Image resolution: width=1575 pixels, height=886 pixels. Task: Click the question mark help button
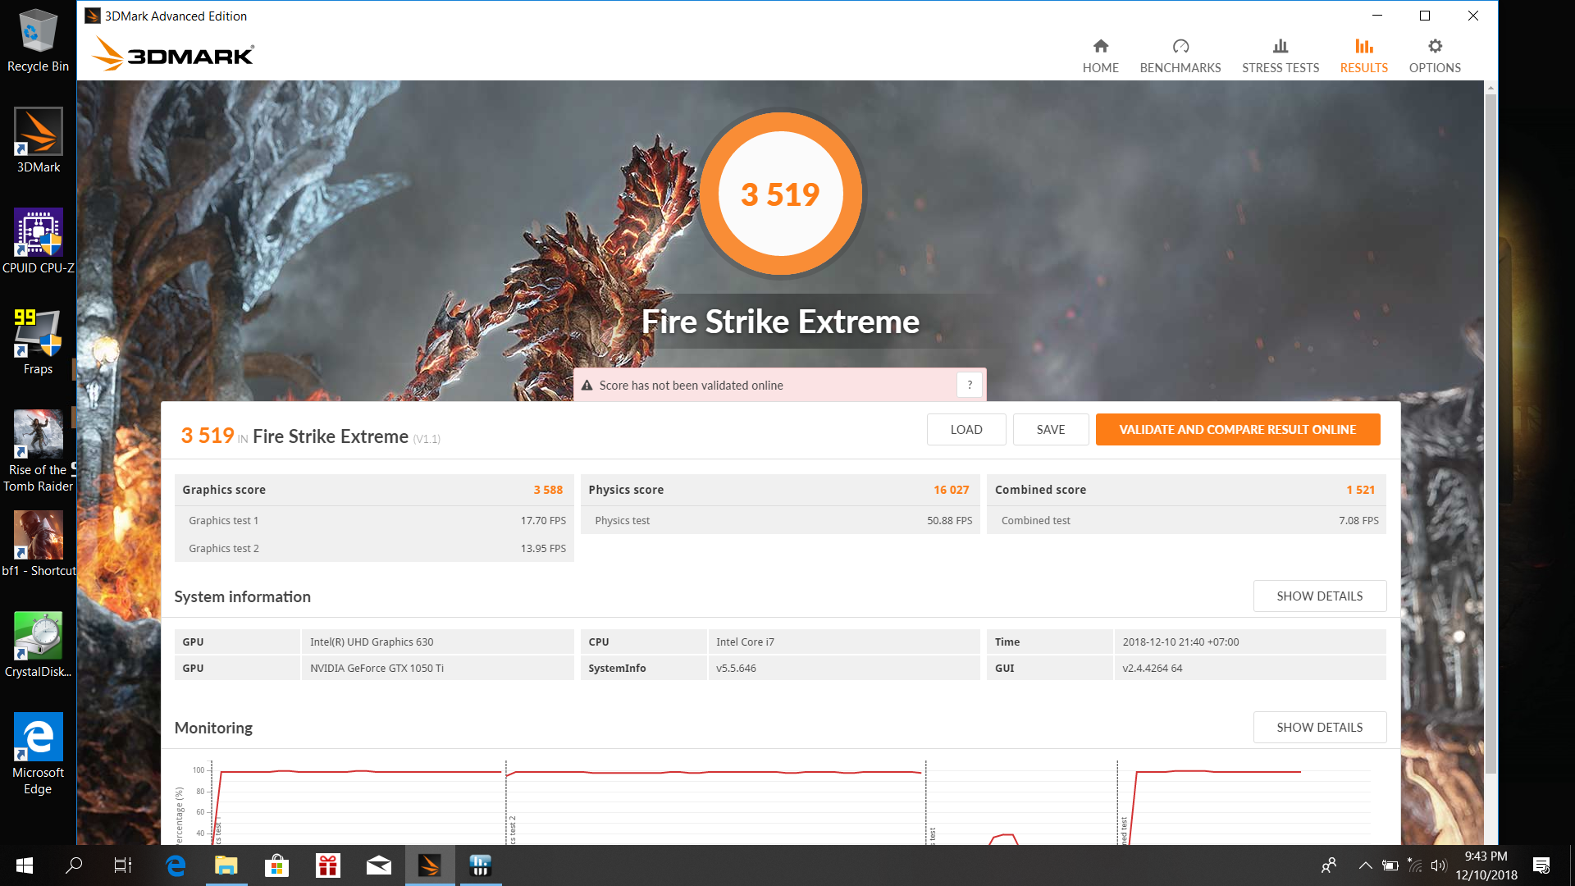(x=970, y=385)
